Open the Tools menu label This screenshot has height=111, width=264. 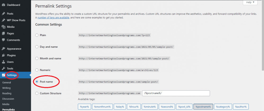coord(10,69)
